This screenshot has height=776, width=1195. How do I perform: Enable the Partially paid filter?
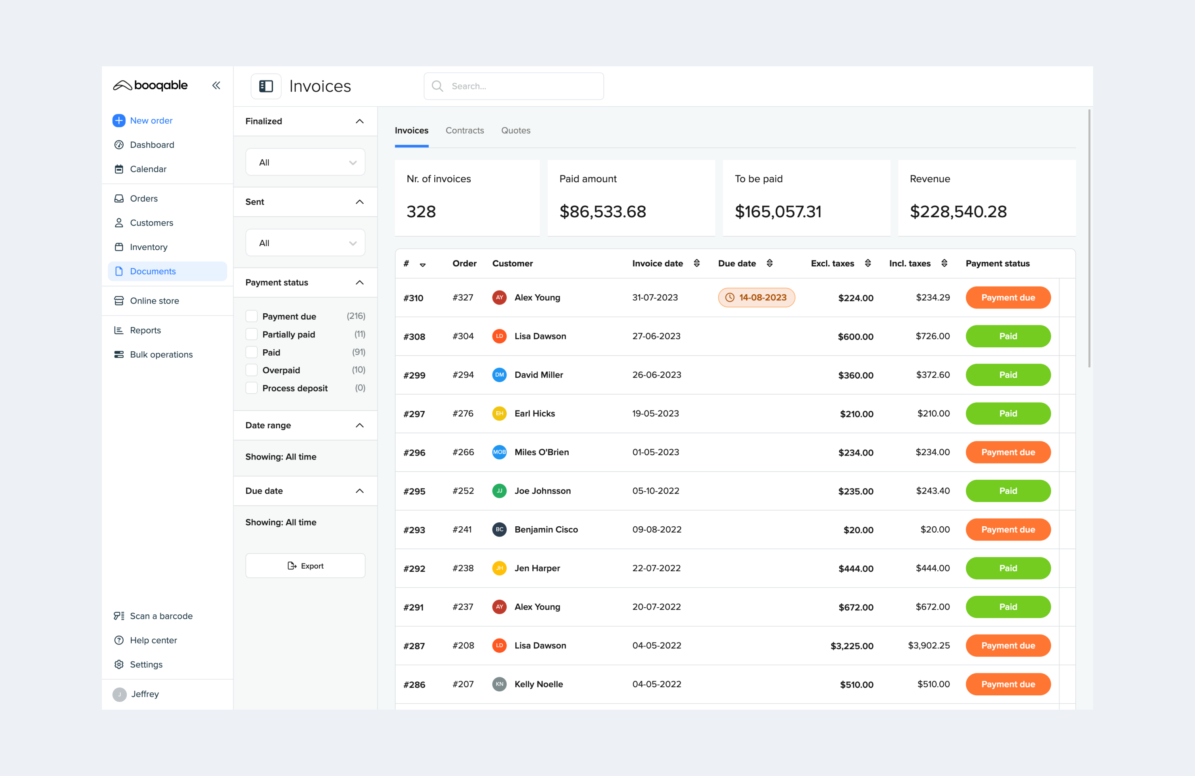tap(251, 334)
